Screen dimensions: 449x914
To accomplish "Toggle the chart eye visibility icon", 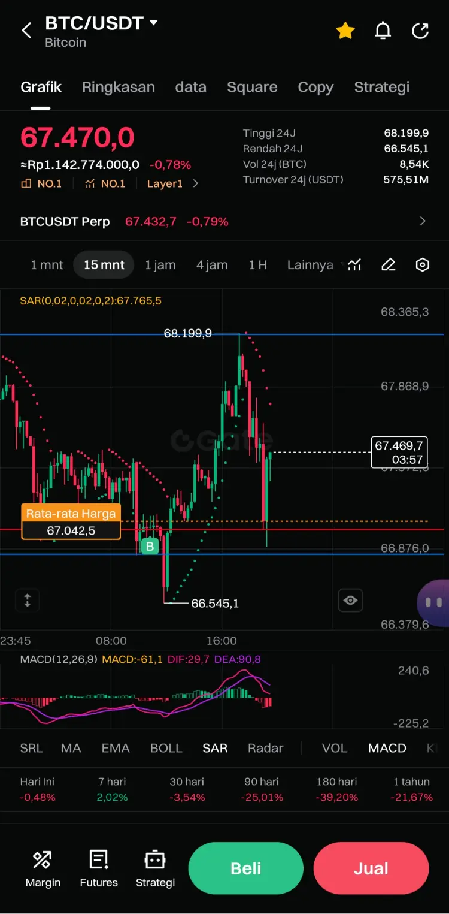I will point(350,600).
